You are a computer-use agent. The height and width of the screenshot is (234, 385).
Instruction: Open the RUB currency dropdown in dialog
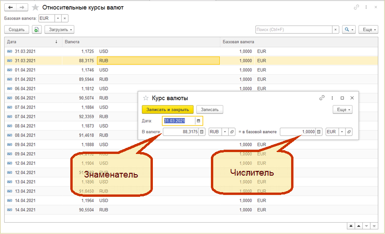(225, 132)
